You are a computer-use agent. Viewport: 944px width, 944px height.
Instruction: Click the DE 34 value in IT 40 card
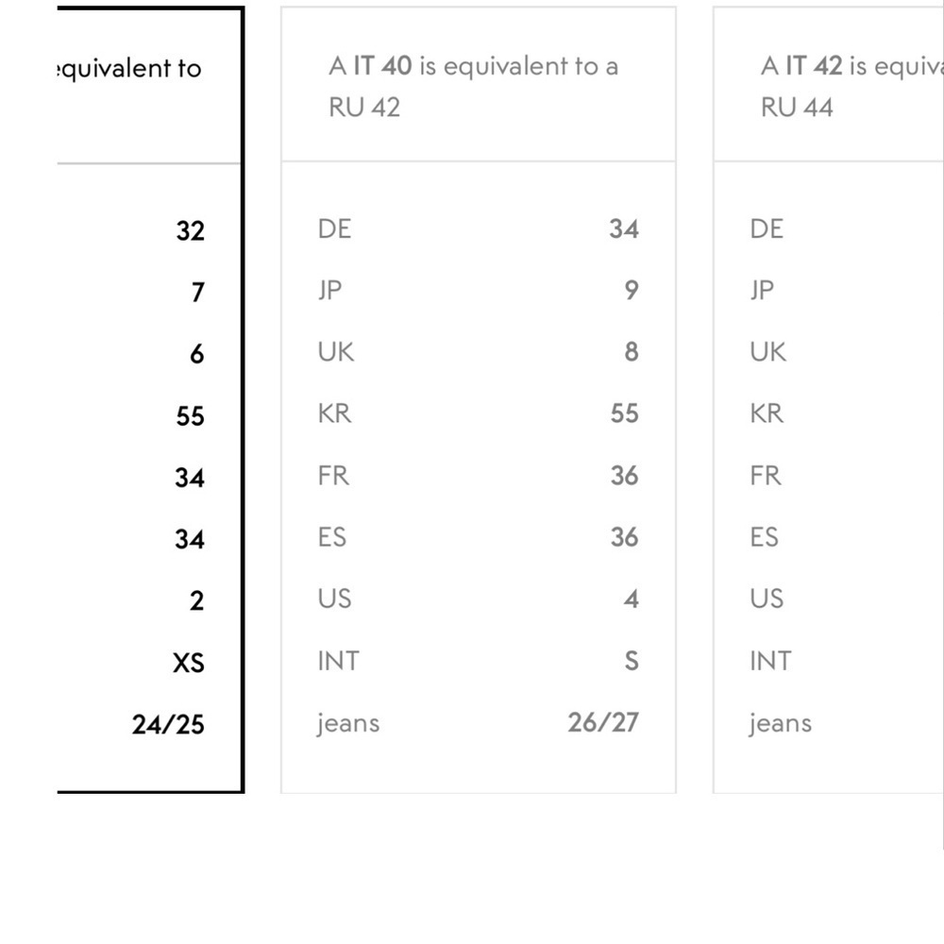tap(623, 229)
